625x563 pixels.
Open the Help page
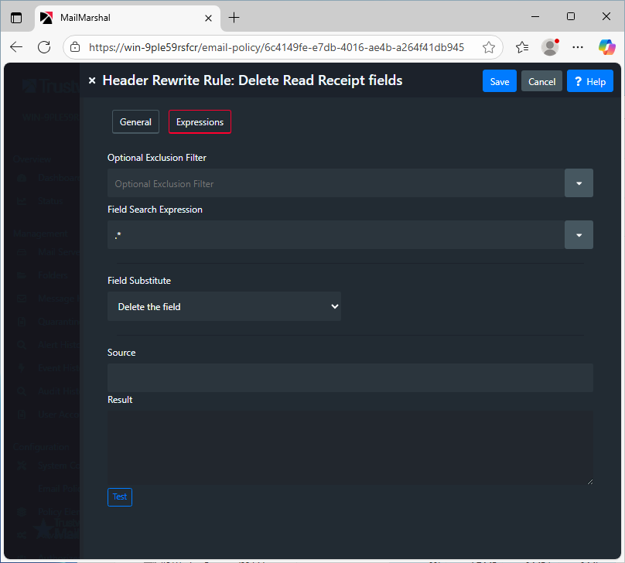589,81
